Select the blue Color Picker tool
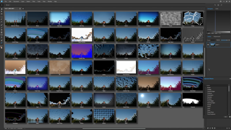 click(x=2, y=43)
